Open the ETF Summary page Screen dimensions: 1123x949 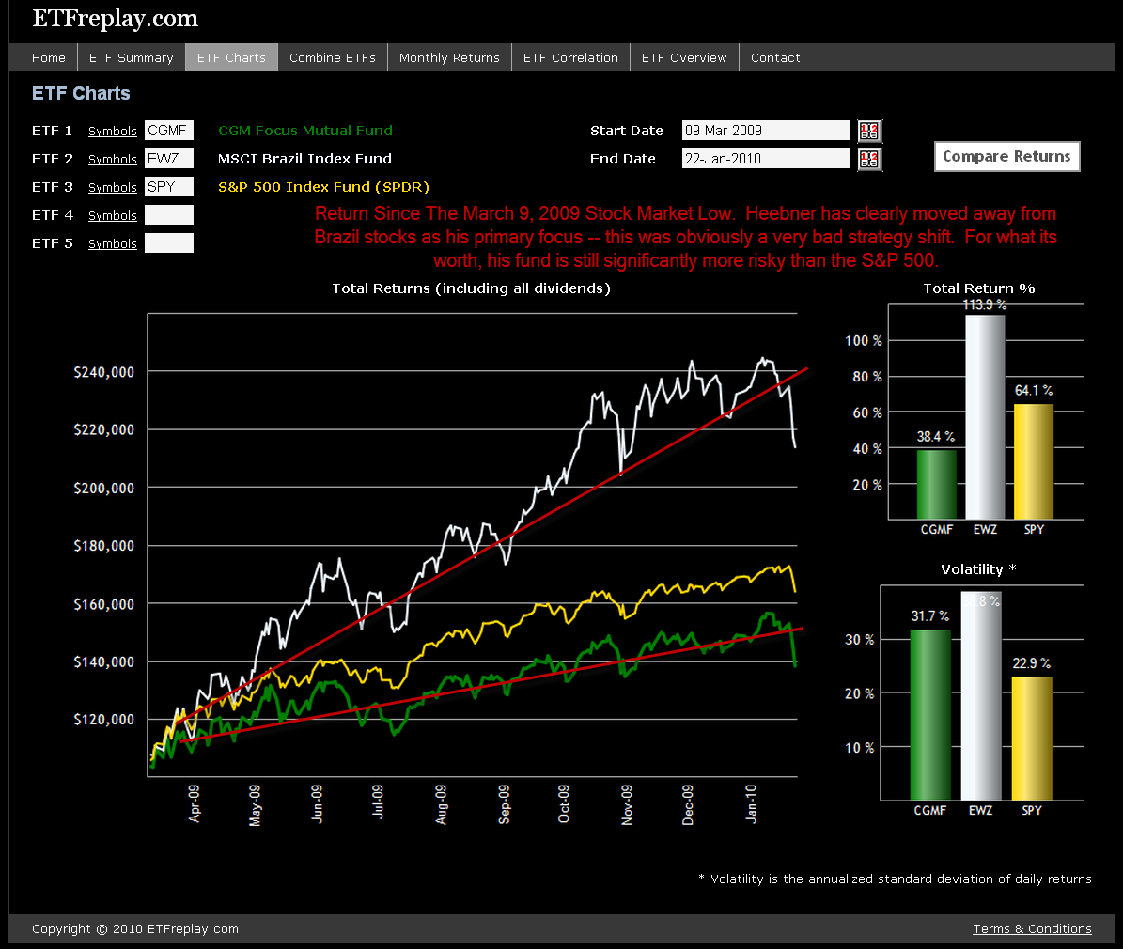coord(131,58)
